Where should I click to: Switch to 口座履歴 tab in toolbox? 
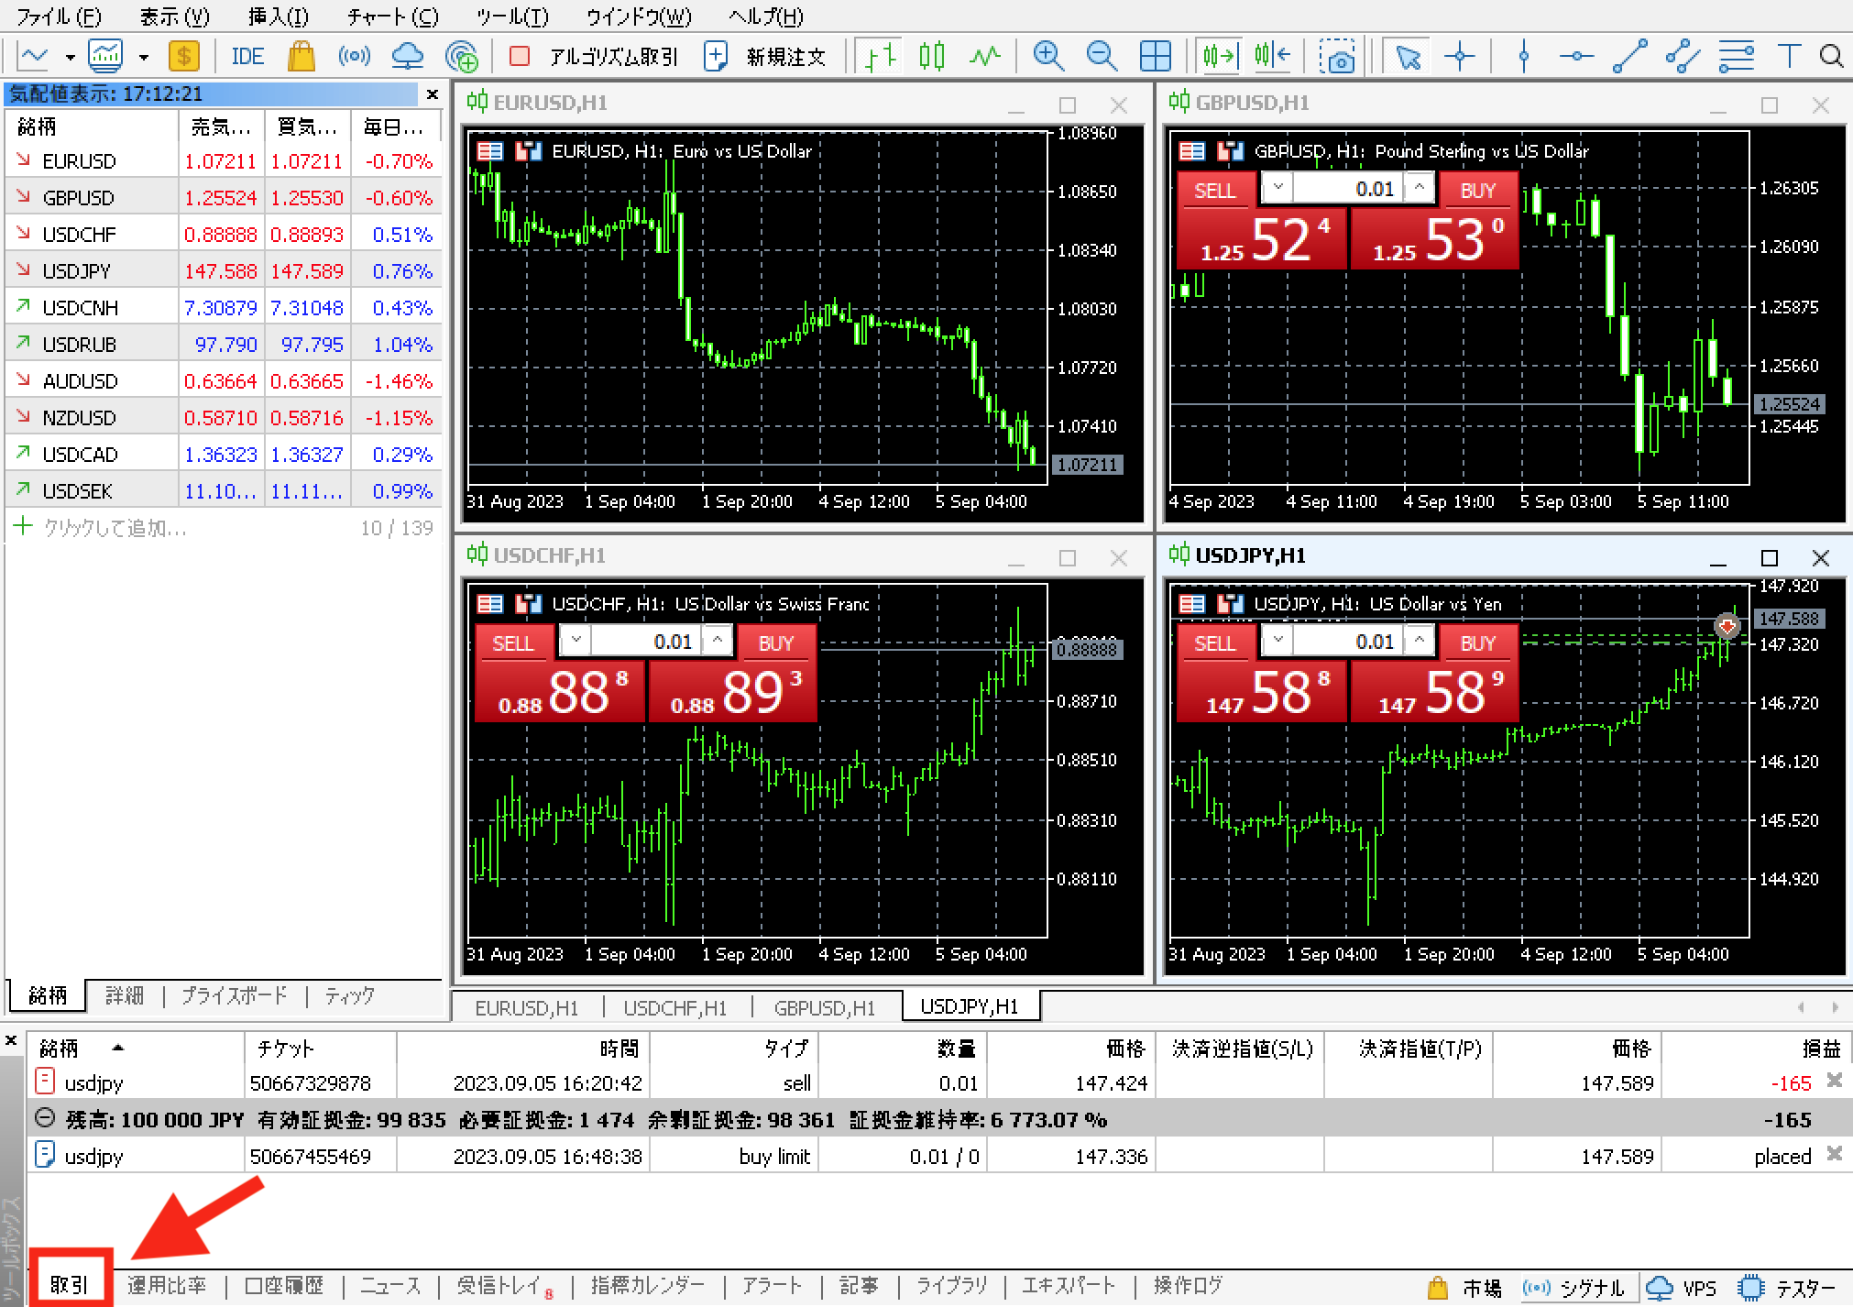tap(284, 1285)
